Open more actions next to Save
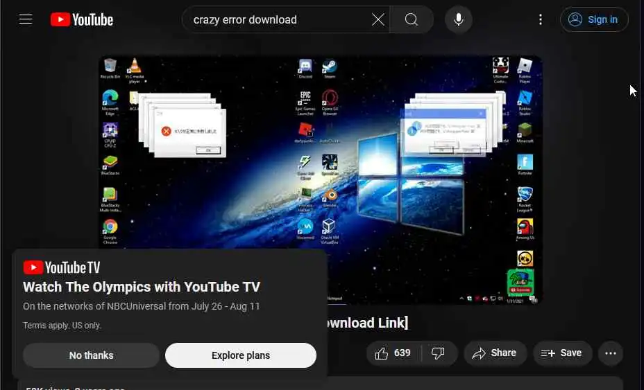 (x=610, y=353)
